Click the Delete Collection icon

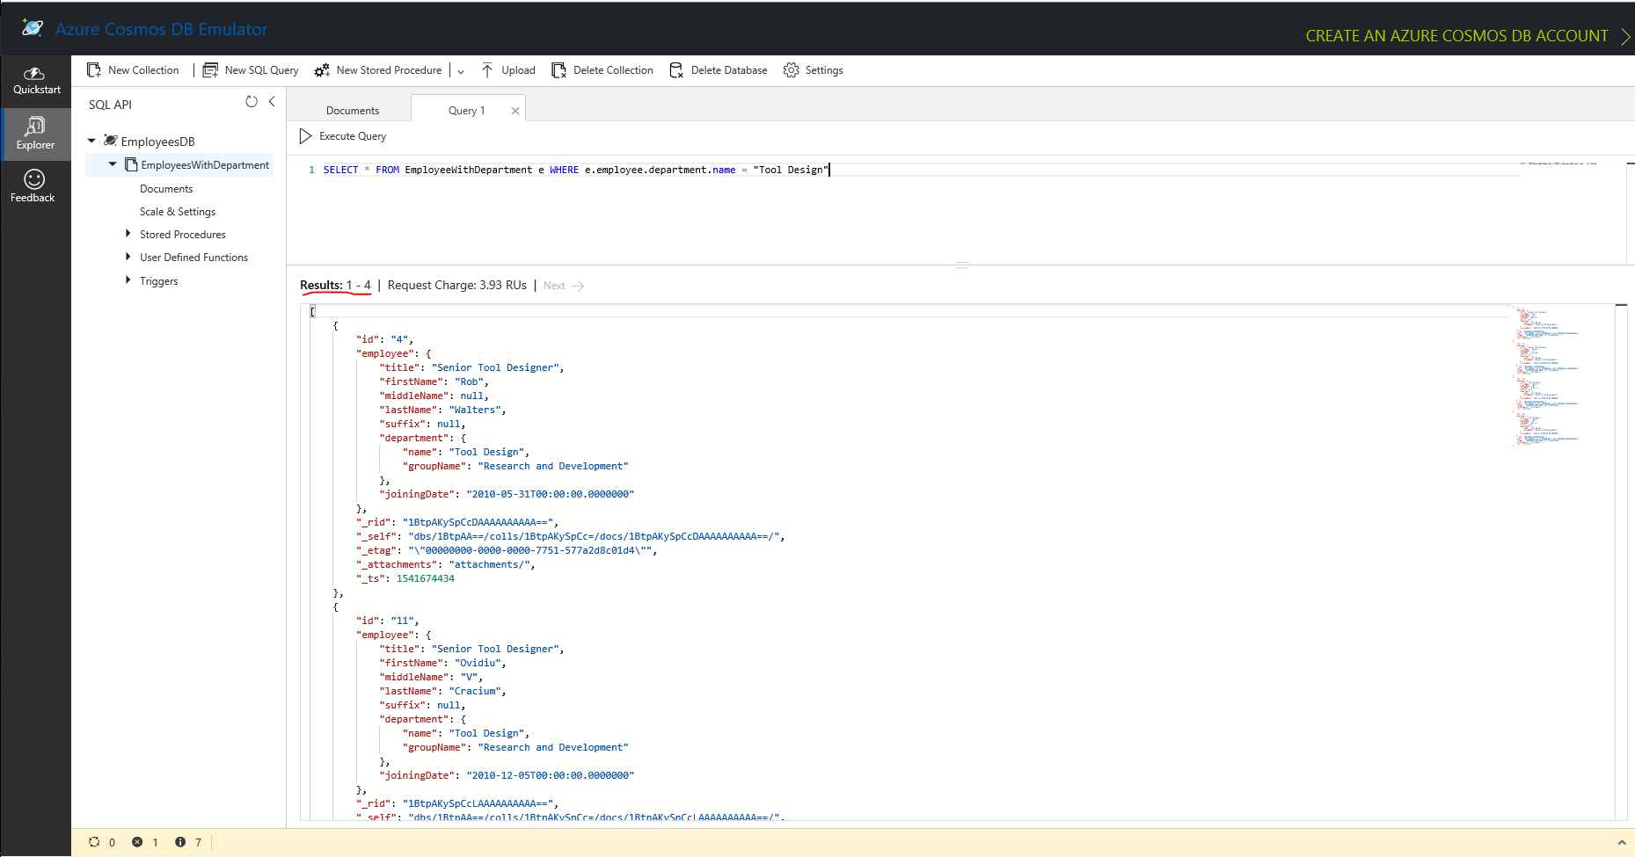point(558,70)
